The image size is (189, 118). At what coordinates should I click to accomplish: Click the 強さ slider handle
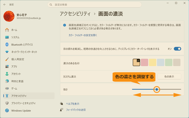(x=157, y=89)
